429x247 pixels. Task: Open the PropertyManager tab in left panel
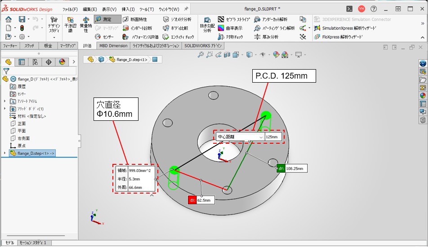pos(22,62)
